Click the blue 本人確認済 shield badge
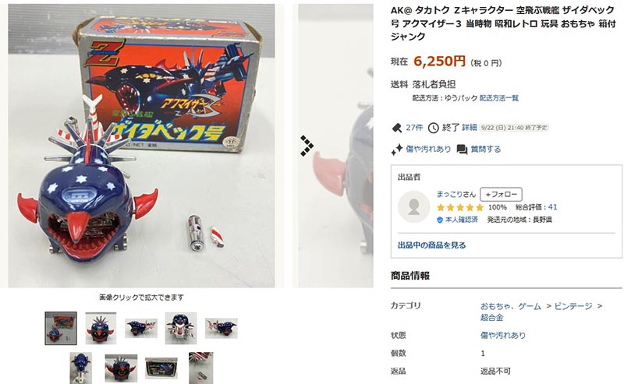This screenshot has height=384, width=624. [440, 220]
